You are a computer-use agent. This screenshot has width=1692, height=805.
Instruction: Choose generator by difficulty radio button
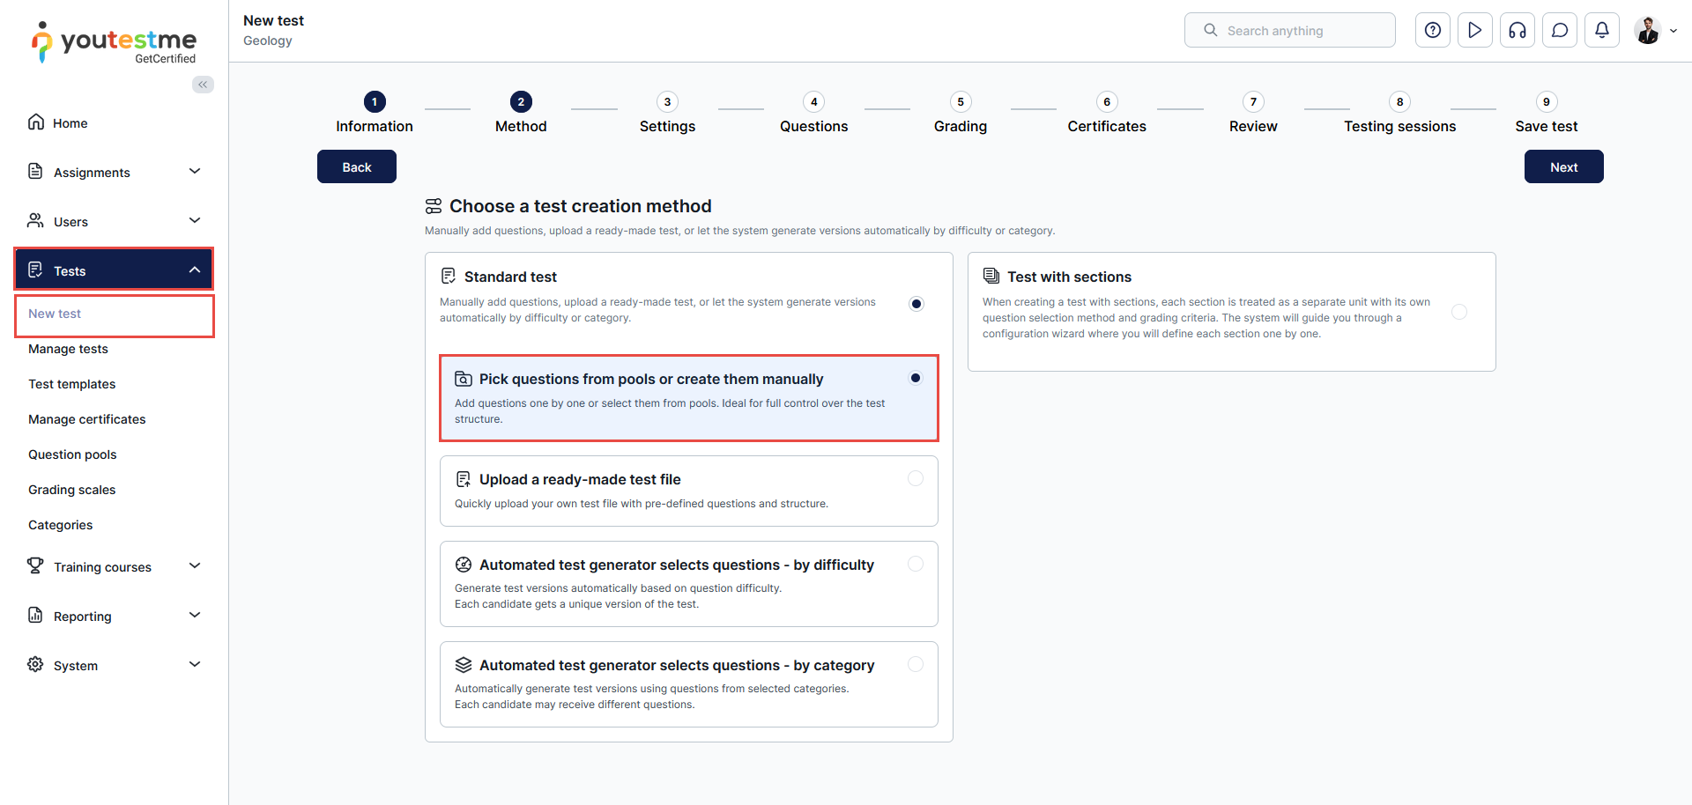coord(915,564)
